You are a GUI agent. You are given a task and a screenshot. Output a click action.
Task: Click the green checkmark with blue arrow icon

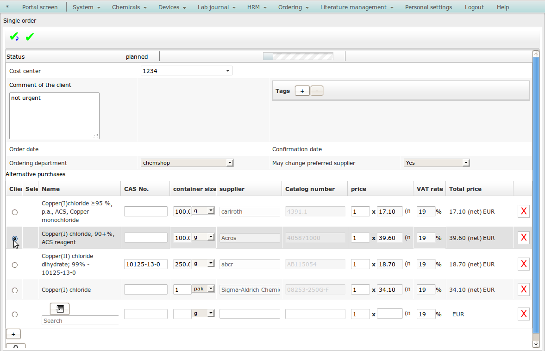pyautogui.click(x=14, y=37)
